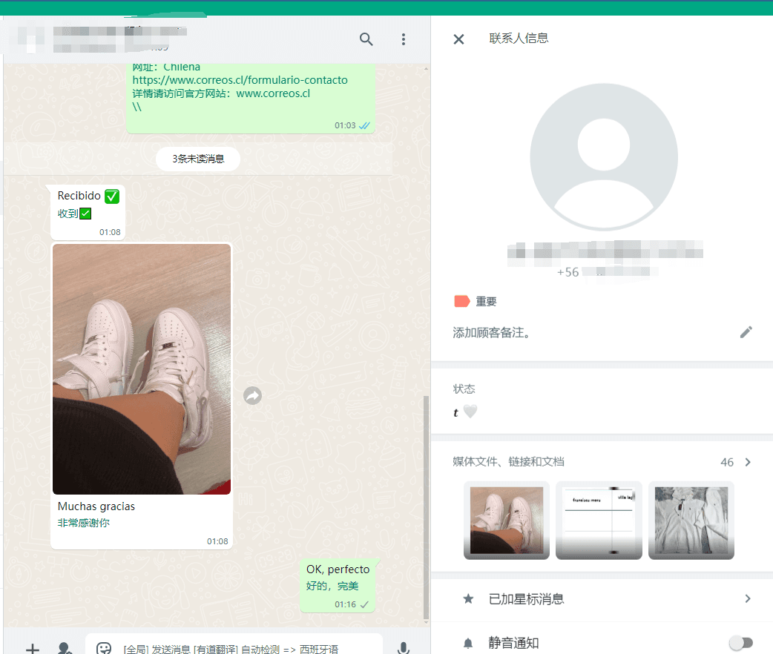The image size is (773, 654).
Task: Open the chat three-dot menu
Action: tap(403, 39)
